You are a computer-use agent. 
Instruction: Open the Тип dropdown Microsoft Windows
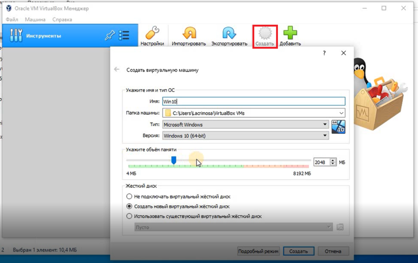tap(245, 125)
